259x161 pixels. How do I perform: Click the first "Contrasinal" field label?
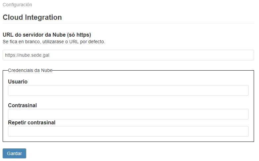point(22,105)
